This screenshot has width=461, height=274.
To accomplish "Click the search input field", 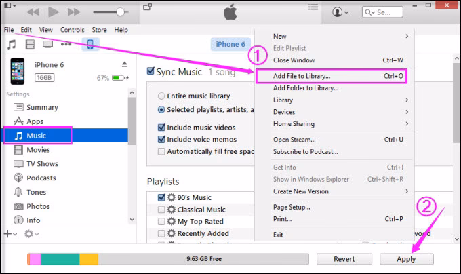I will [x=382, y=12].
